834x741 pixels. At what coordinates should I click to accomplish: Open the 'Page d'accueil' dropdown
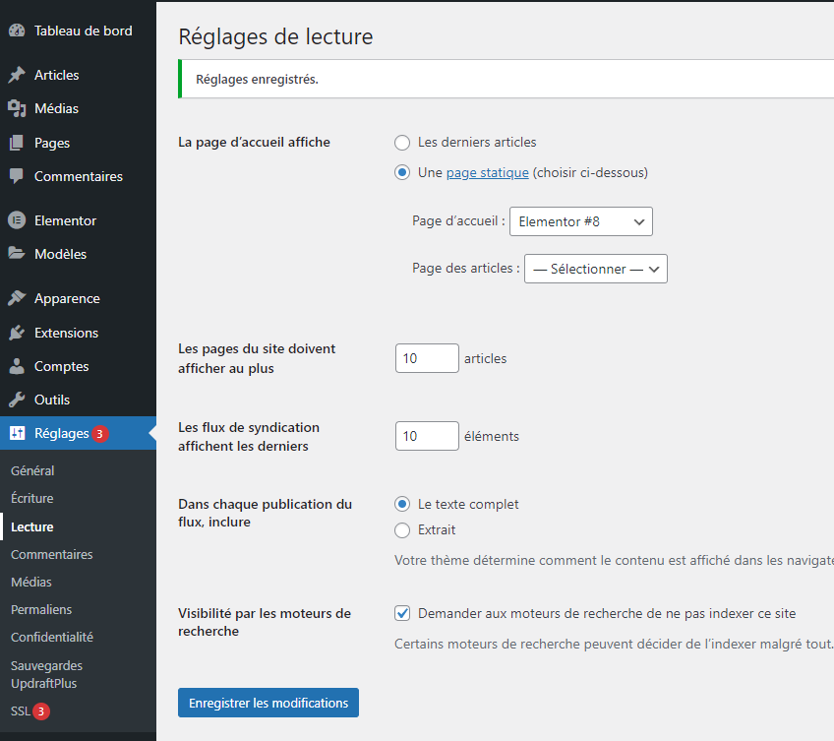click(580, 221)
